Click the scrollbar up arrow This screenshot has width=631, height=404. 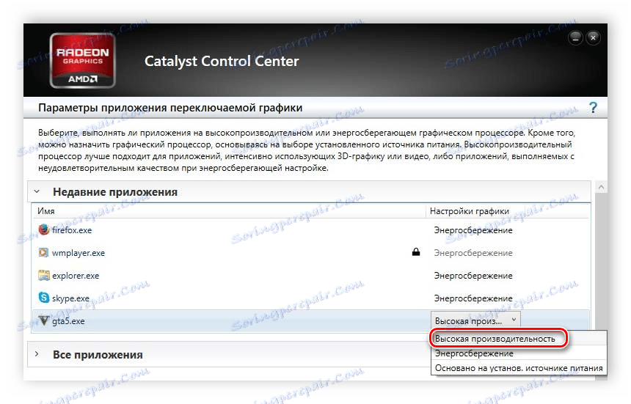(x=601, y=187)
